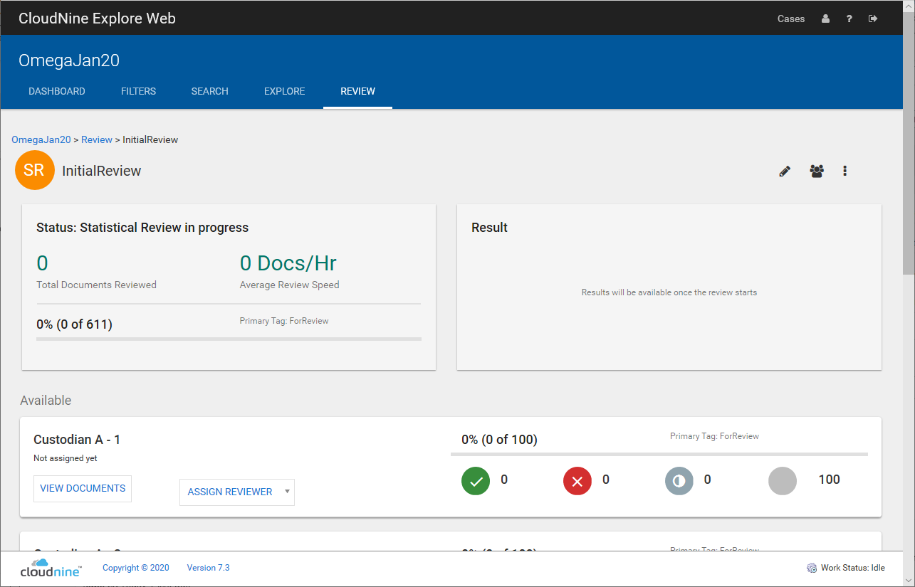Open reviewers group icon for InitialReview
This screenshot has height=587, width=915.
pyautogui.click(x=817, y=171)
